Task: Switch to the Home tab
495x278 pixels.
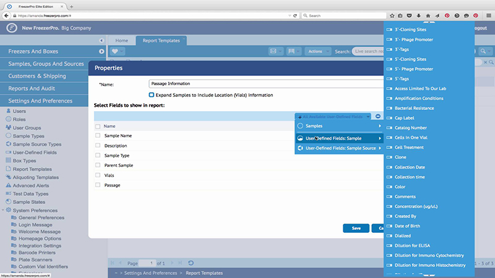Action: (x=121, y=41)
